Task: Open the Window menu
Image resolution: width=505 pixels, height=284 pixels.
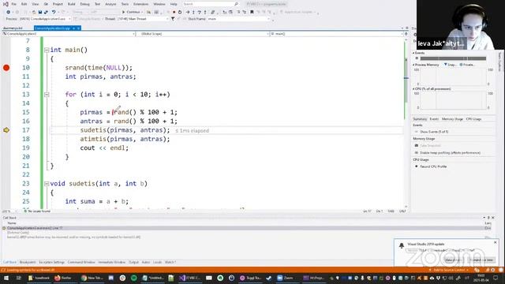Action: (x=159, y=4)
